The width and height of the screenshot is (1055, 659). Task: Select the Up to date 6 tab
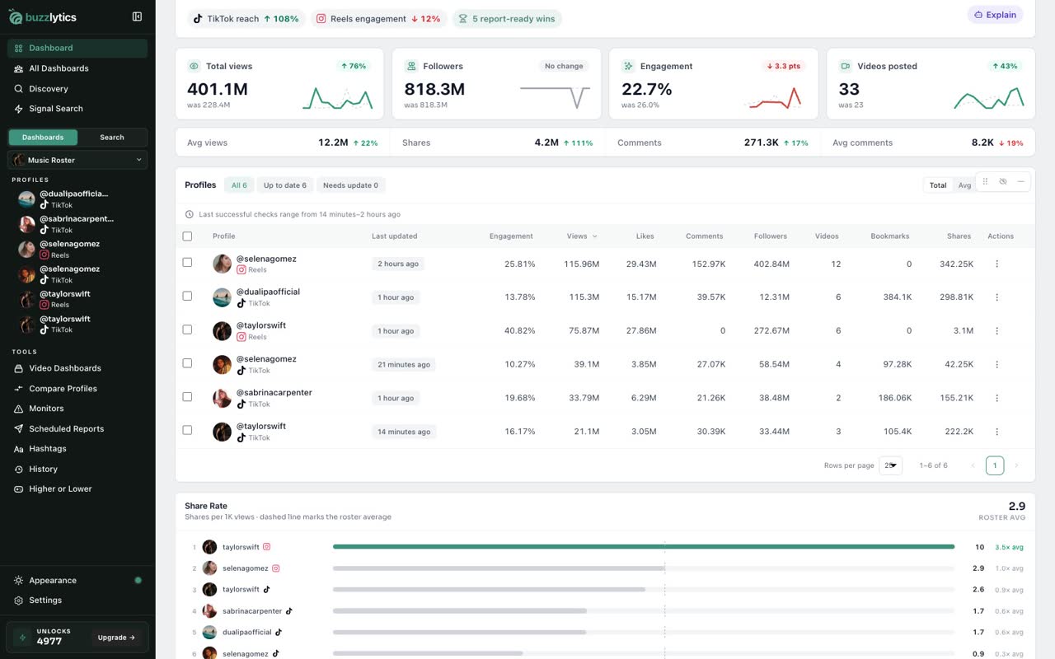point(284,185)
